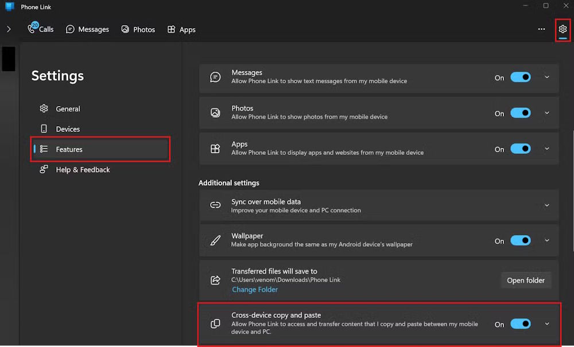Open Messages from the top navigation

[87, 29]
